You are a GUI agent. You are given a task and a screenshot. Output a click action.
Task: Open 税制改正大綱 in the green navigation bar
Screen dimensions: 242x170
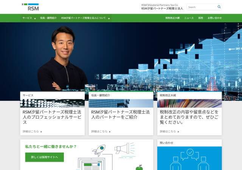click(x=172, y=18)
